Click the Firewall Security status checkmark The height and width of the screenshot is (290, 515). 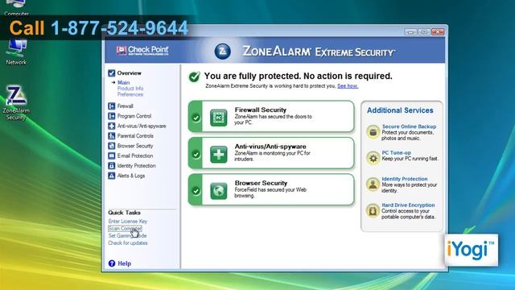click(196, 118)
